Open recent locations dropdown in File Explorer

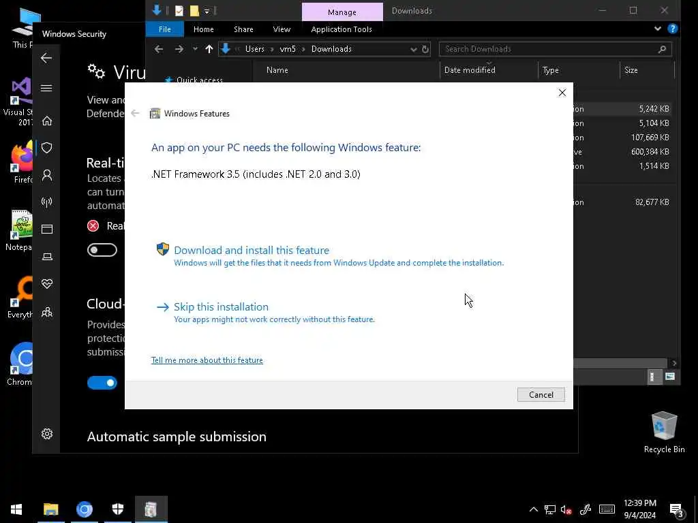click(195, 49)
